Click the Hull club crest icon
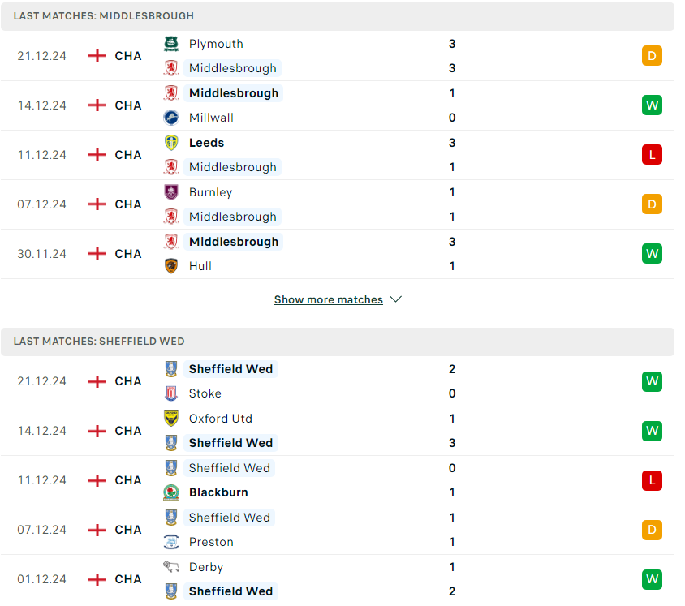This screenshot has height=606, width=685. [x=171, y=266]
